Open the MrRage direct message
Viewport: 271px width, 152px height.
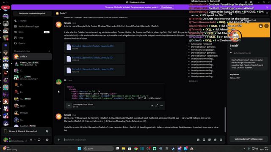click(32, 113)
